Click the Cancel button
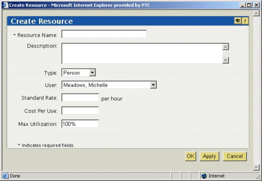The width and height of the screenshot is (262, 181). pyautogui.click(x=235, y=156)
